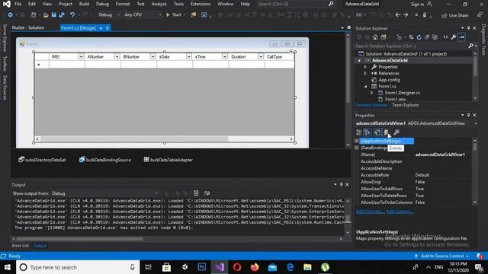Show the Properties page icon in Properties window
Viewport: 488px width, 274px height.
tap(377, 132)
